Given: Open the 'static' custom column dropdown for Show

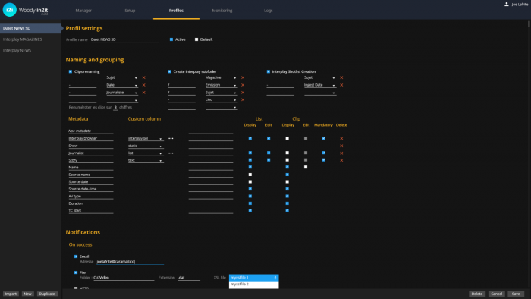Looking at the screenshot, I should point(146,146).
